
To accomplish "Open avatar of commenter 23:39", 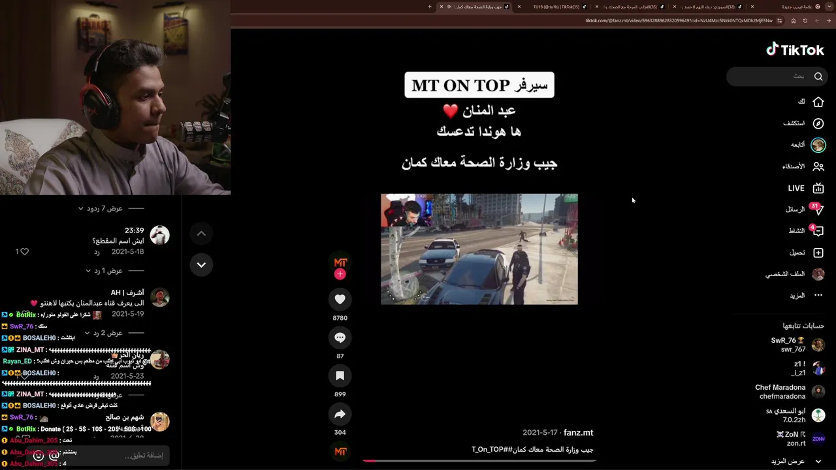I will [160, 235].
